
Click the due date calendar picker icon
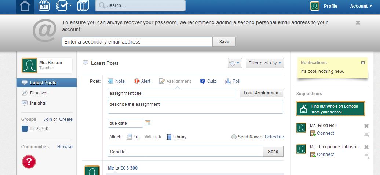[x=148, y=123]
